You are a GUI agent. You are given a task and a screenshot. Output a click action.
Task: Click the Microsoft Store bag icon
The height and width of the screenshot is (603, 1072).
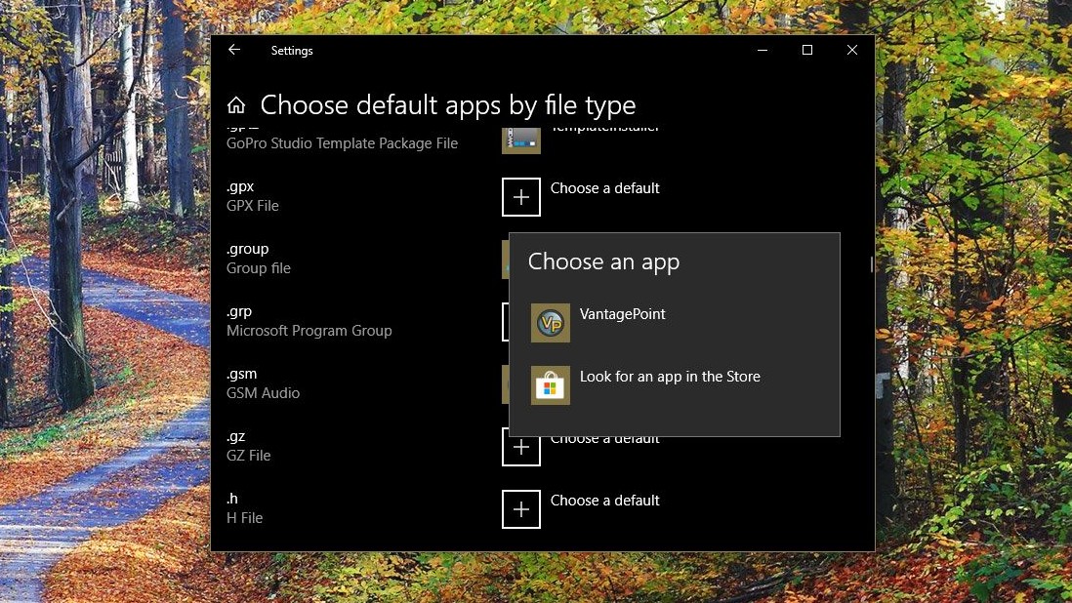point(551,385)
